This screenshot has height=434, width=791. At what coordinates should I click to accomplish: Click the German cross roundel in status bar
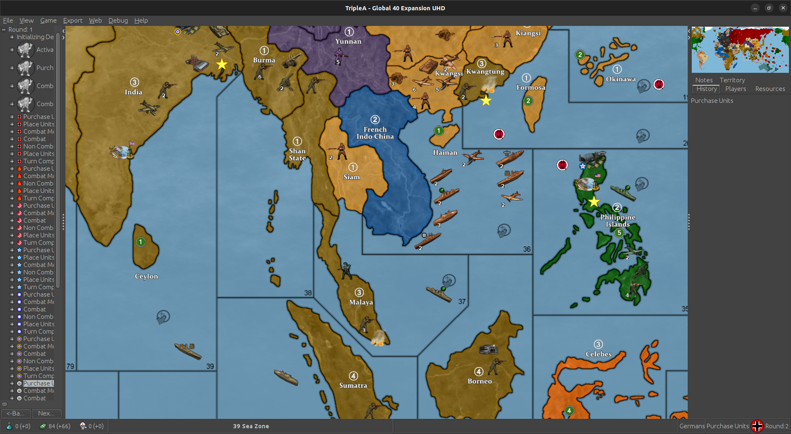[757, 426]
